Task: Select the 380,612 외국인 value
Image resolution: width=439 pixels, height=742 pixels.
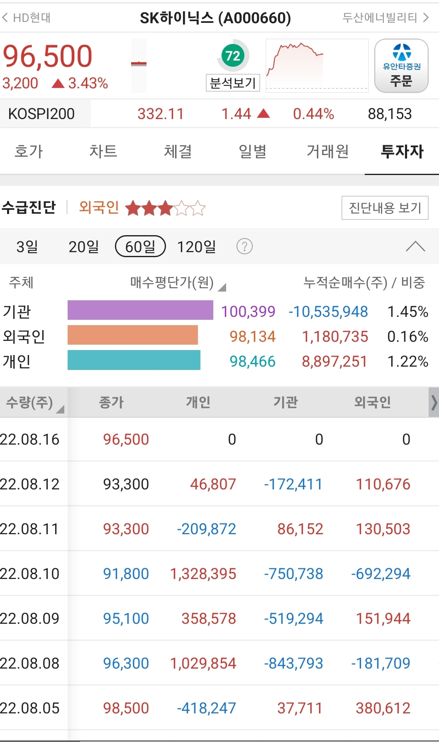Action: click(383, 708)
